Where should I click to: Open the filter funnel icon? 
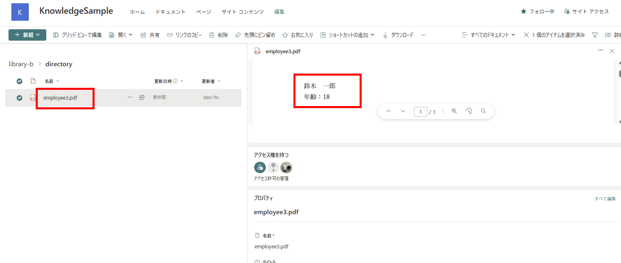coord(594,35)
